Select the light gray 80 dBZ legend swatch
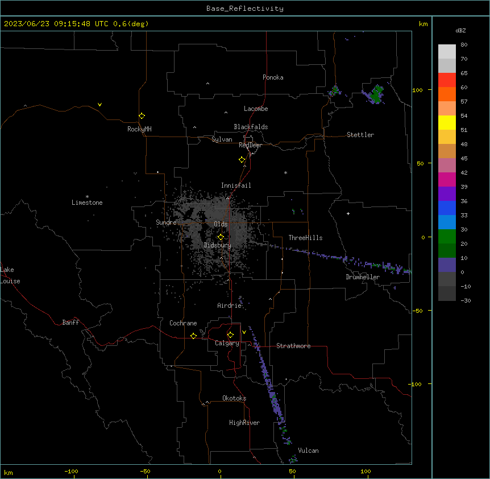This screenshot has width=490, height=479. [447, 51]
